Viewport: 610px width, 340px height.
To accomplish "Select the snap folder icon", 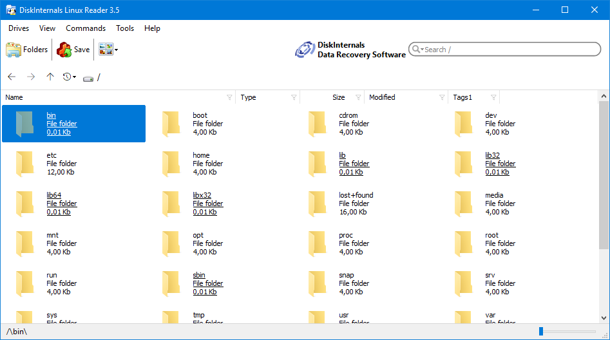I will click(x=317, y=284).
